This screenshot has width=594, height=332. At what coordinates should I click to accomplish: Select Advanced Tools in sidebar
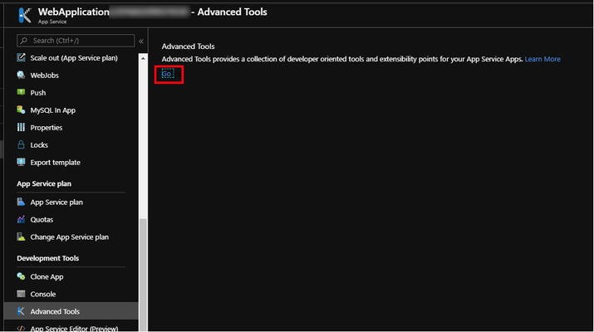coord(71,311)
